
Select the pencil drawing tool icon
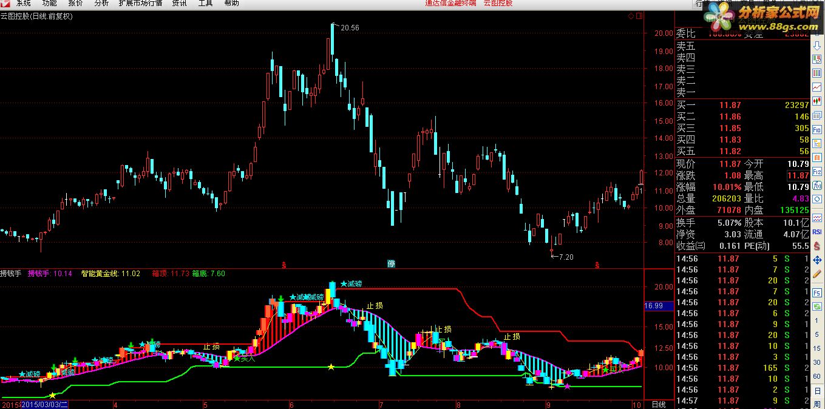(817, 274)
